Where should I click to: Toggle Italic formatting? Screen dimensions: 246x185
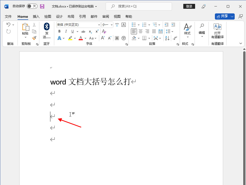click(66, 31)
